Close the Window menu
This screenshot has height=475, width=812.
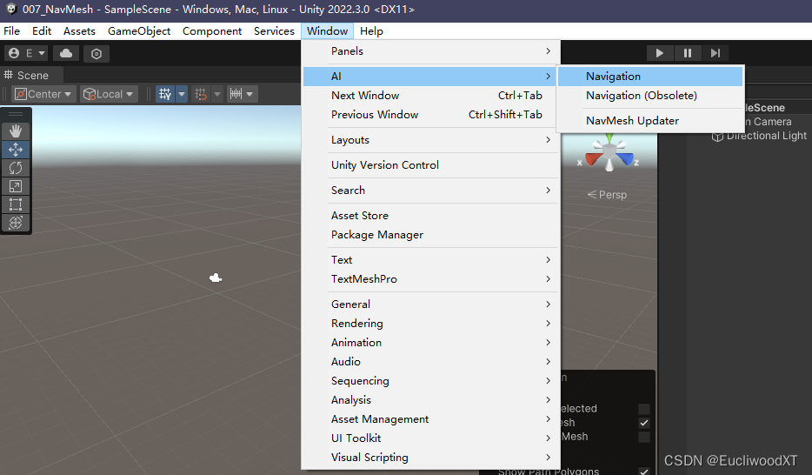pyautogui.click(x=327, y=31)
